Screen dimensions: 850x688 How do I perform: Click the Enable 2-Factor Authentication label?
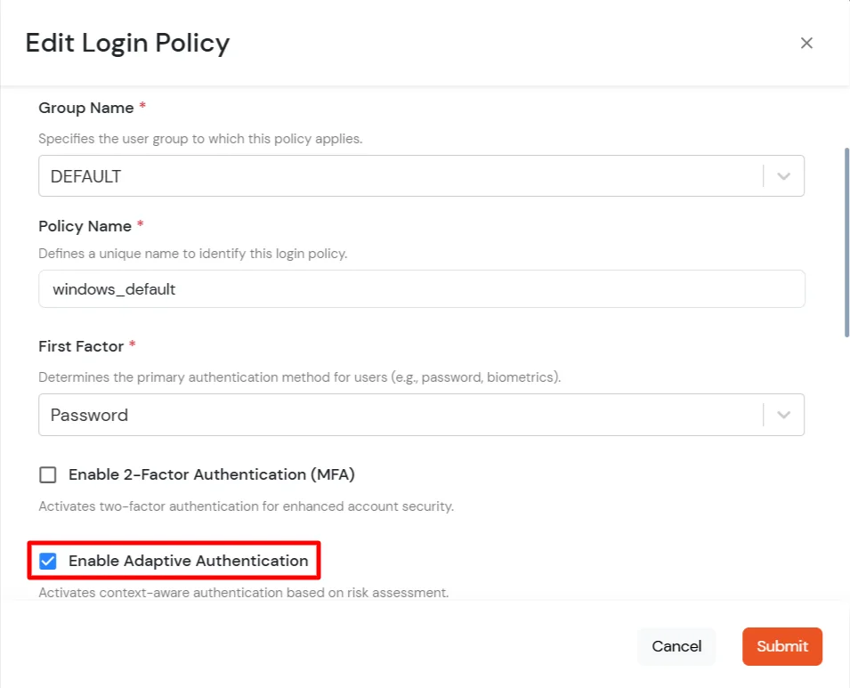tap(210, 474)
